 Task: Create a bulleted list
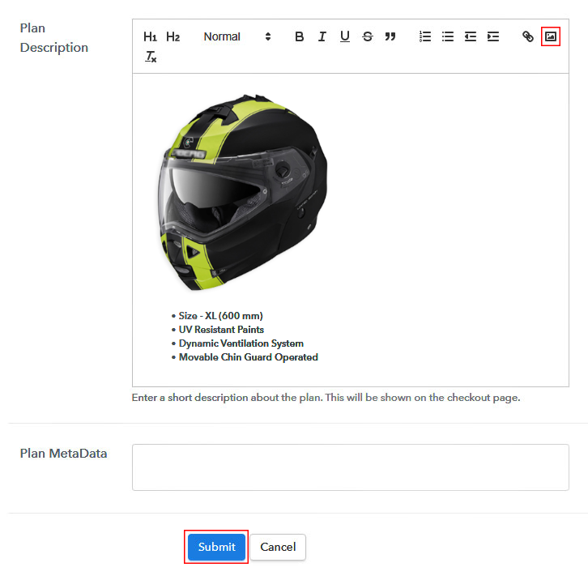click(448, 36)
